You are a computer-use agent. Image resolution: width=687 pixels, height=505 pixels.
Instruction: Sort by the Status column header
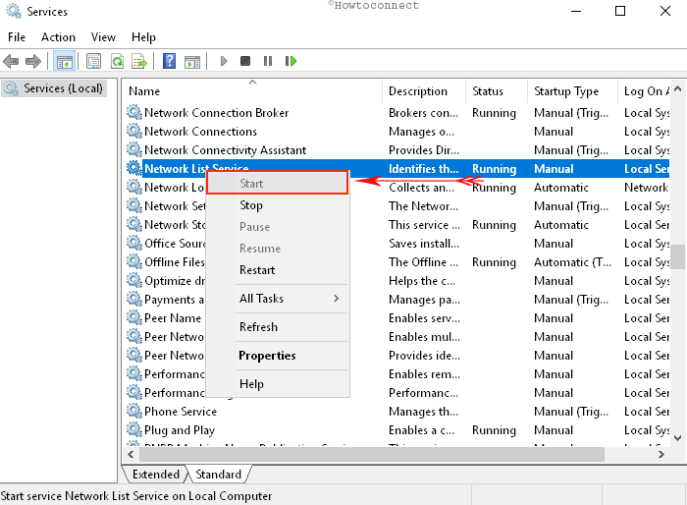click(x=497, y=91)
